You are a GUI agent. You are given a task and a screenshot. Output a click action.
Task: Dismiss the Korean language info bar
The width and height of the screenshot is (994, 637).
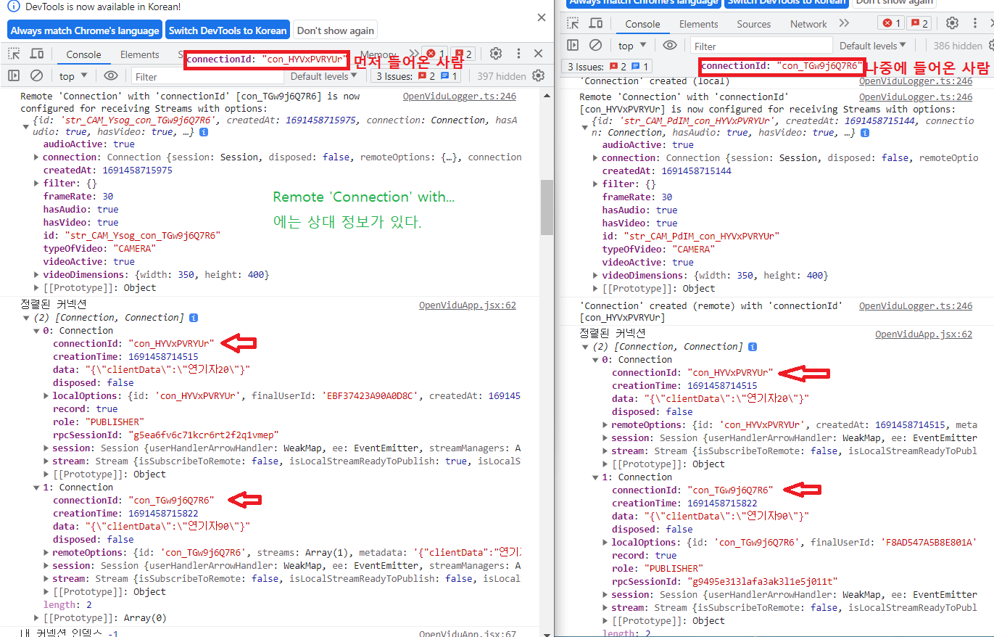(542, 17)
